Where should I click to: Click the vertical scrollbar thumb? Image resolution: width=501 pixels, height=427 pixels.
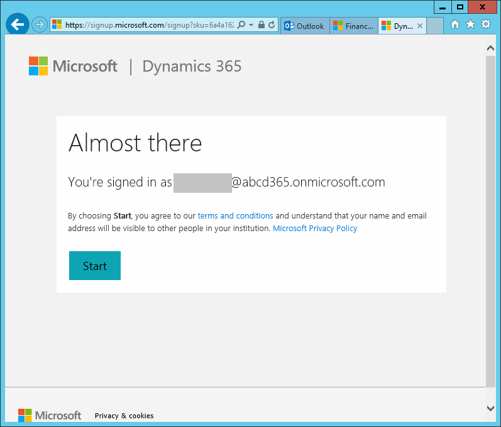tap(490, 222)
